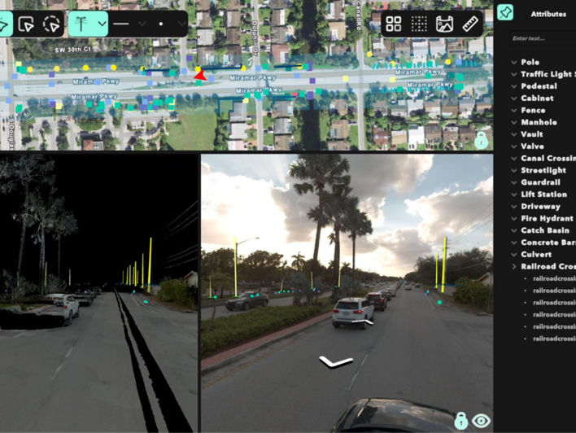Toggle the lock on the map view
The width and height of the screenshot is (576, 433).
[x=482, y=139]
